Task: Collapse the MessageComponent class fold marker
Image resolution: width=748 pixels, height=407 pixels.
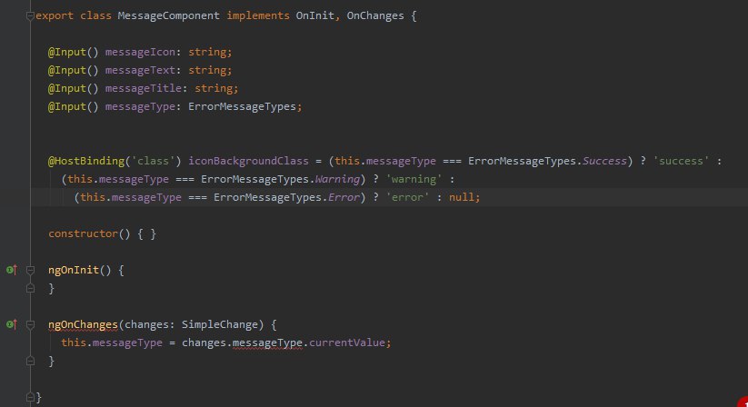Action: 30,16
